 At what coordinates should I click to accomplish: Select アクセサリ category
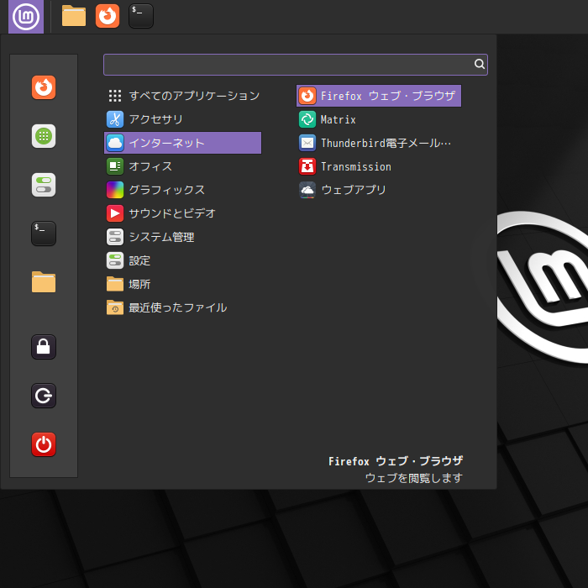tap(182, 119)
